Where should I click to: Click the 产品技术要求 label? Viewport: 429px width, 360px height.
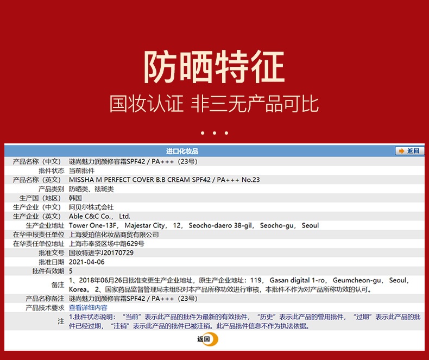tap(45, 308)
